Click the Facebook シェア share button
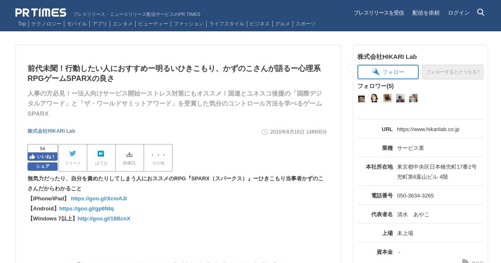Screen dimensions: 501x263 (43, 166)
